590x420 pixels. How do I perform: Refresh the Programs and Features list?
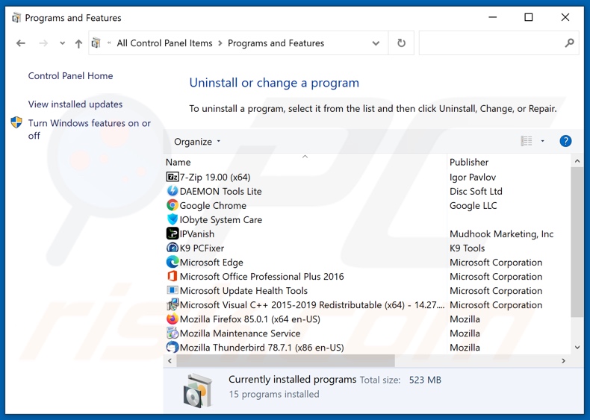coord(401,43)
